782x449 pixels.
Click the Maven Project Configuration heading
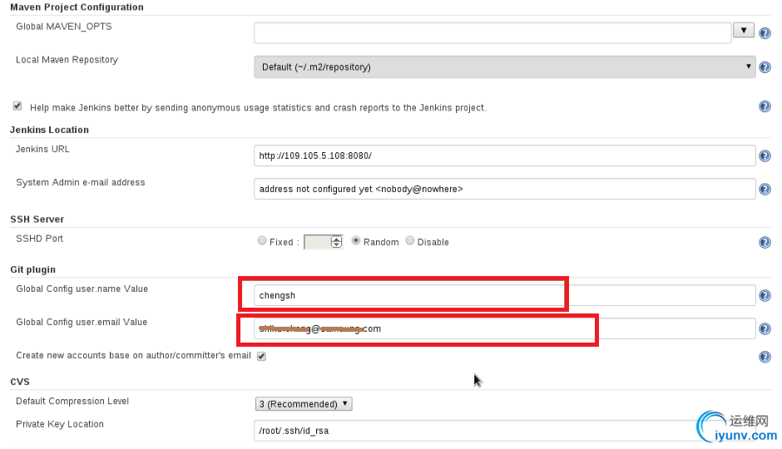[77, 7]
